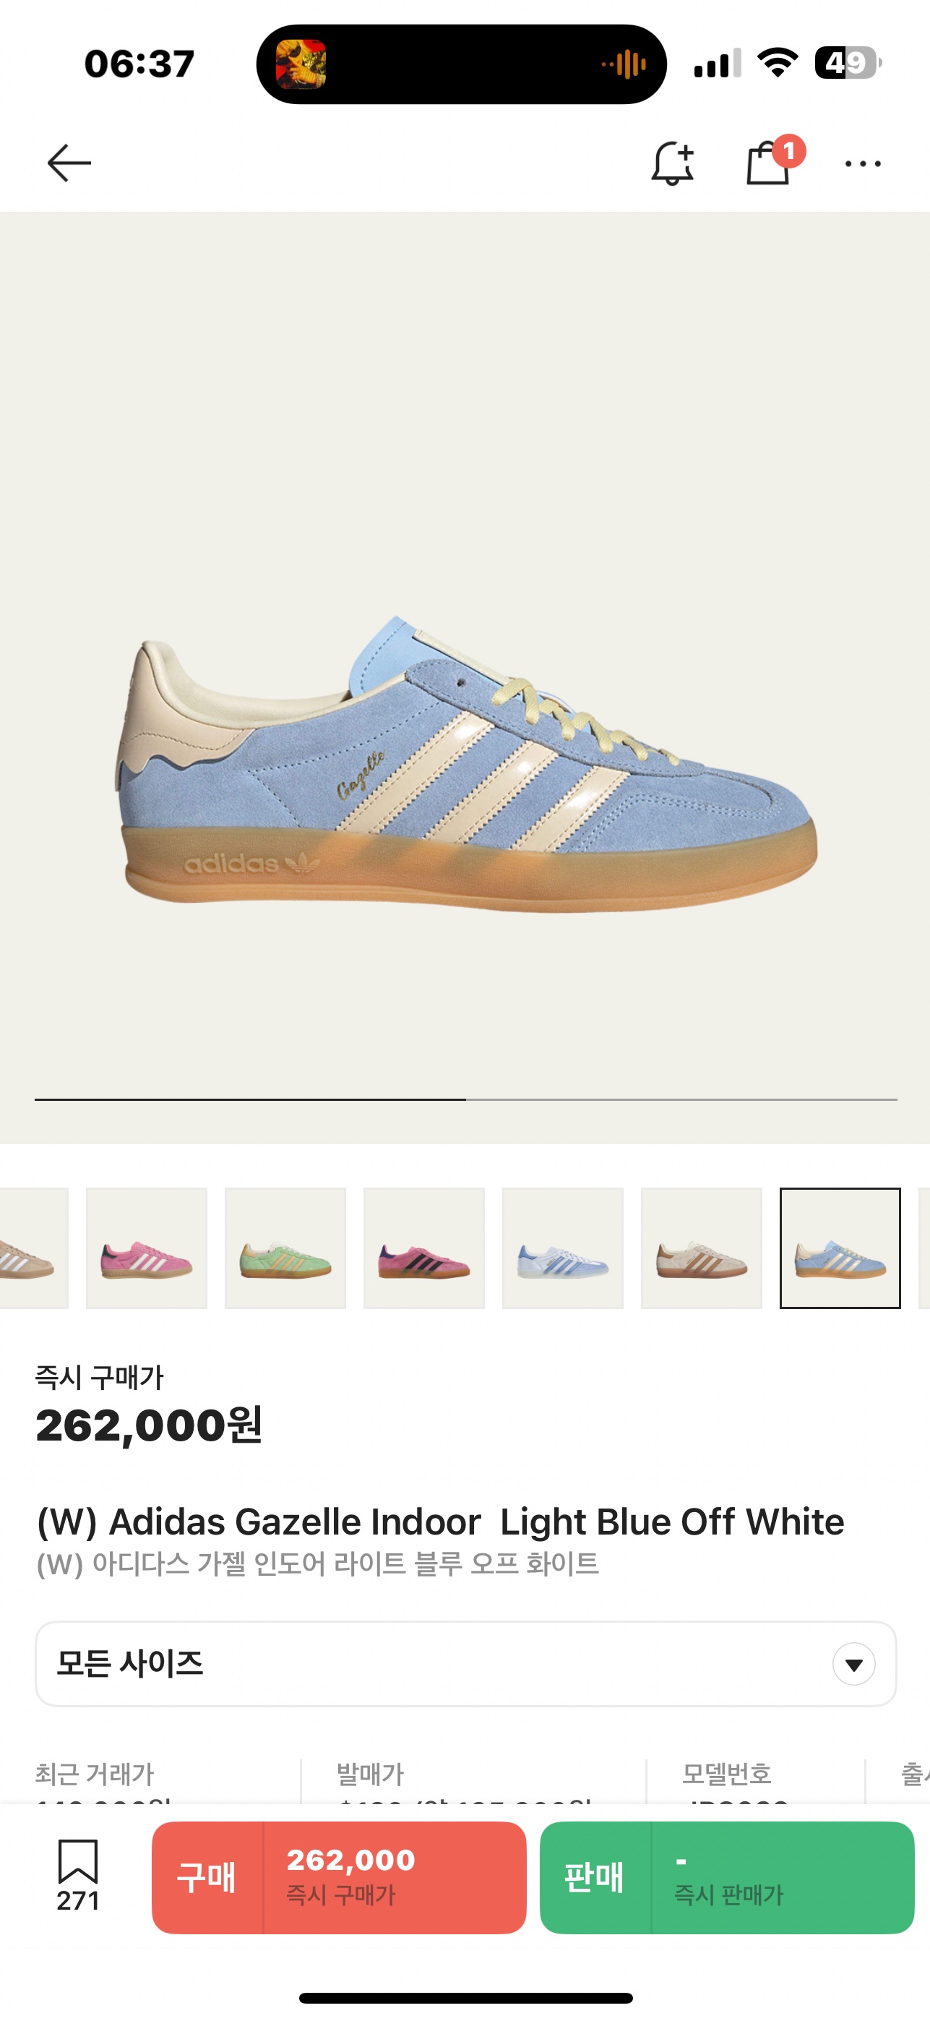
Task: Tap the audio waveform indicator
Action: (x=624, y=64)
